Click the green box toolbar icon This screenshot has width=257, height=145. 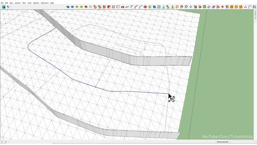click(204, 7)
